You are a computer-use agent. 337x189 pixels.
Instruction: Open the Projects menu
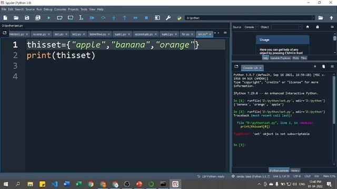coord(73,9)
